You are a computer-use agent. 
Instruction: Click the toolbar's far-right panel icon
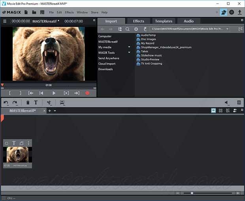(239, 102)
